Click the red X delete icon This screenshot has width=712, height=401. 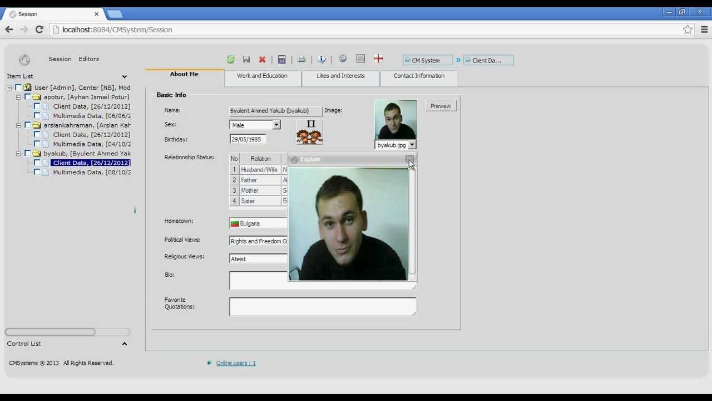(262, 60)
